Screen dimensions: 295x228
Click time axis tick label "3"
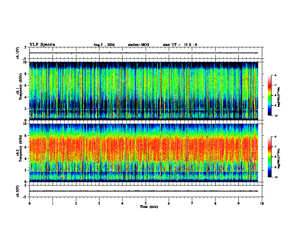click(99, 203)
